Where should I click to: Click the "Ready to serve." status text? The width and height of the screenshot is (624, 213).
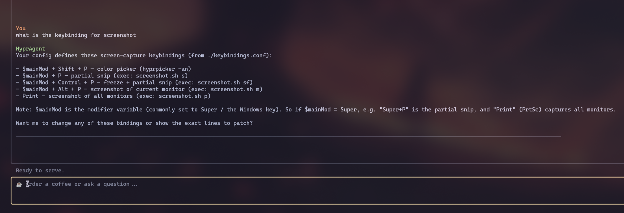40,170
